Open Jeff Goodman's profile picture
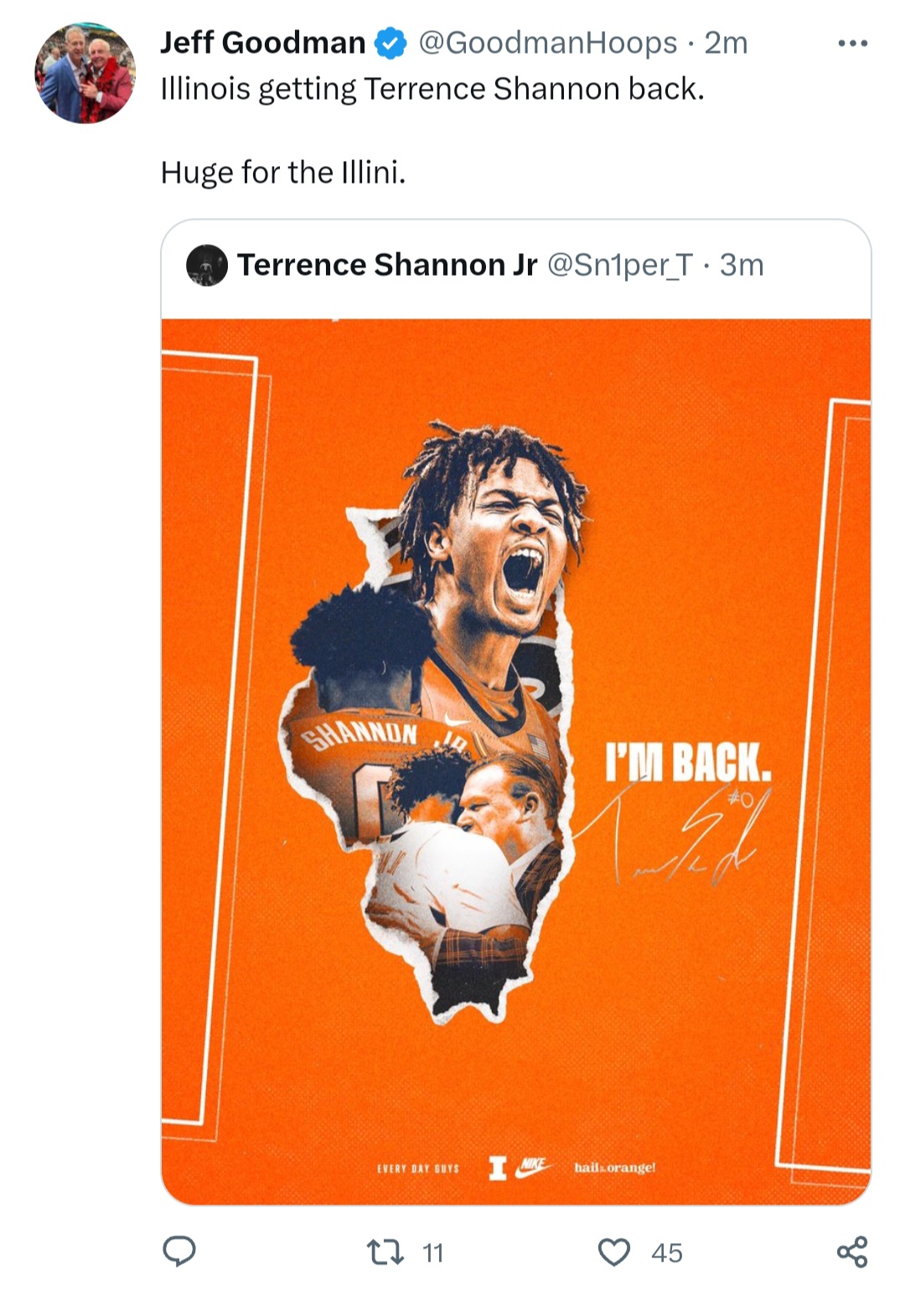This screenshot has height=1291, width=905. pos(85,74)
